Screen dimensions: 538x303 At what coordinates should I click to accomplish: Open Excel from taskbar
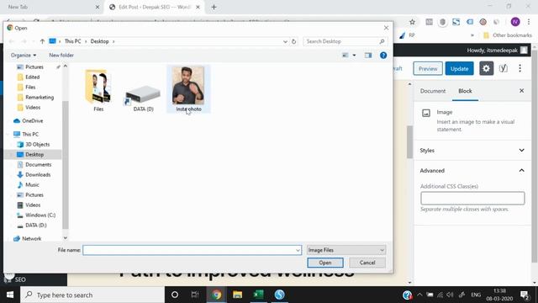pyautogui.click(x=258, y=295)
